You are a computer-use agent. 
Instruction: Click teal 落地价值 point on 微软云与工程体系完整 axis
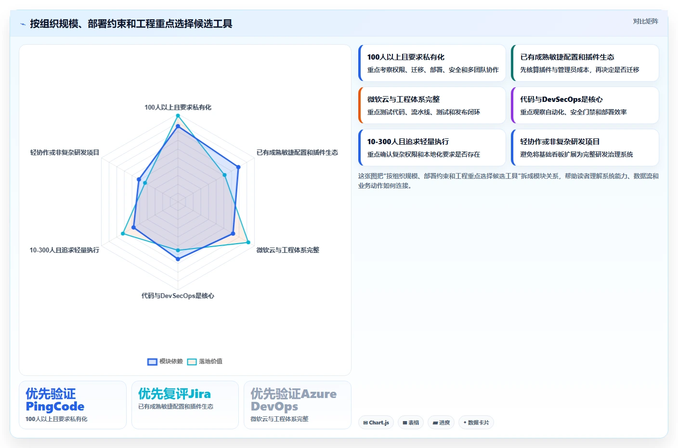[248, 242]
